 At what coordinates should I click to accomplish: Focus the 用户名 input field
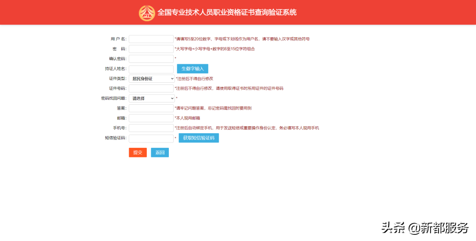pos(151,39)
